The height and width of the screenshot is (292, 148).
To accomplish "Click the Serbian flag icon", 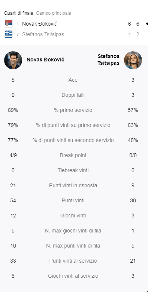I will tap(9, 24).
